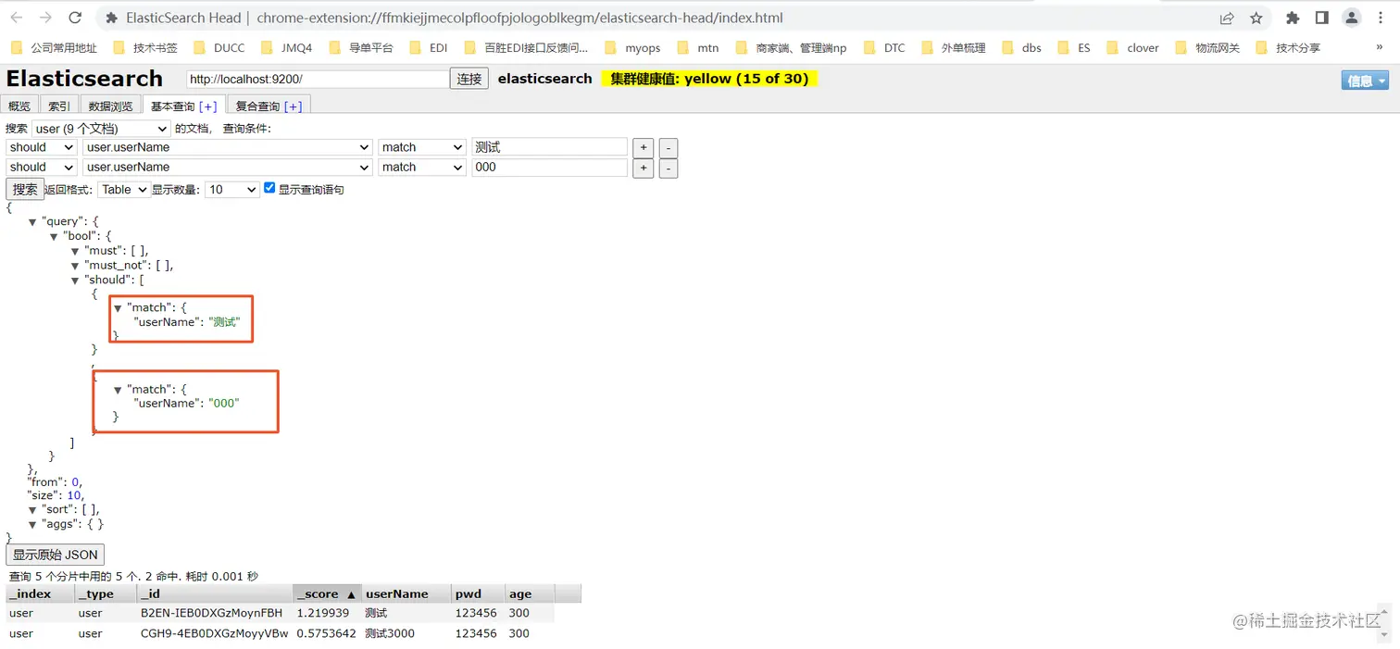The width and height of the screenshot is (1400, 649).
Task: Open the myops bookmark folder
Action: pyautogui.click(x=633, y=47)
